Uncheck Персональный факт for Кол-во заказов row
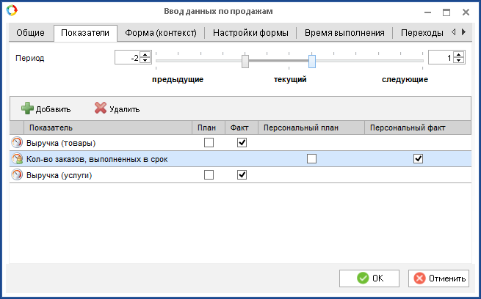This screenshot has width=481, height=299. tap(418, 159)
